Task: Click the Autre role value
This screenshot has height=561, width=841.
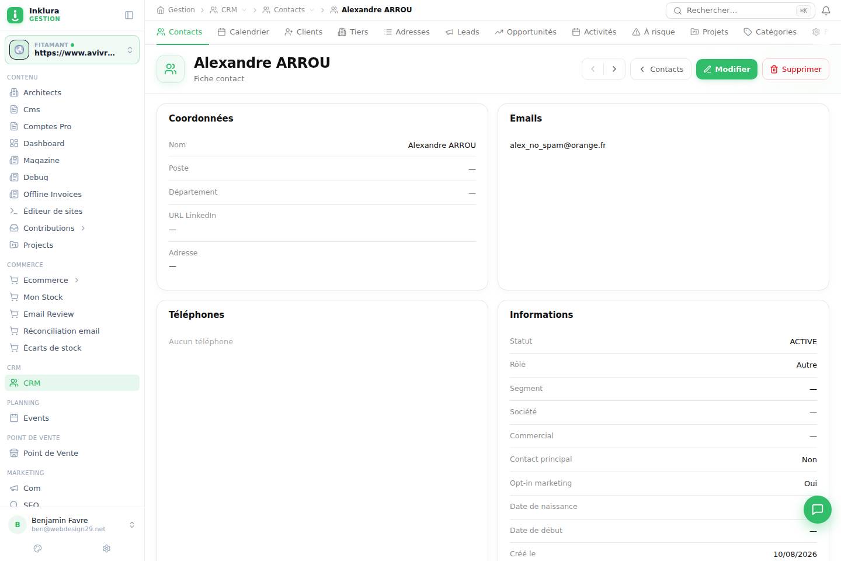Action: pos(807,365)
